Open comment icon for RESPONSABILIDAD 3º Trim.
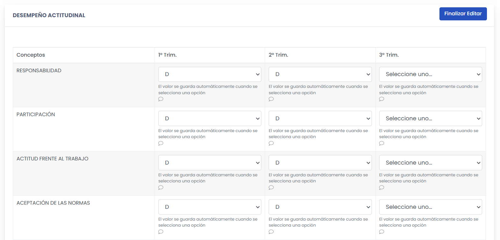Image resolution: width=500 pixels, height=240 pixels. [381, 99]
